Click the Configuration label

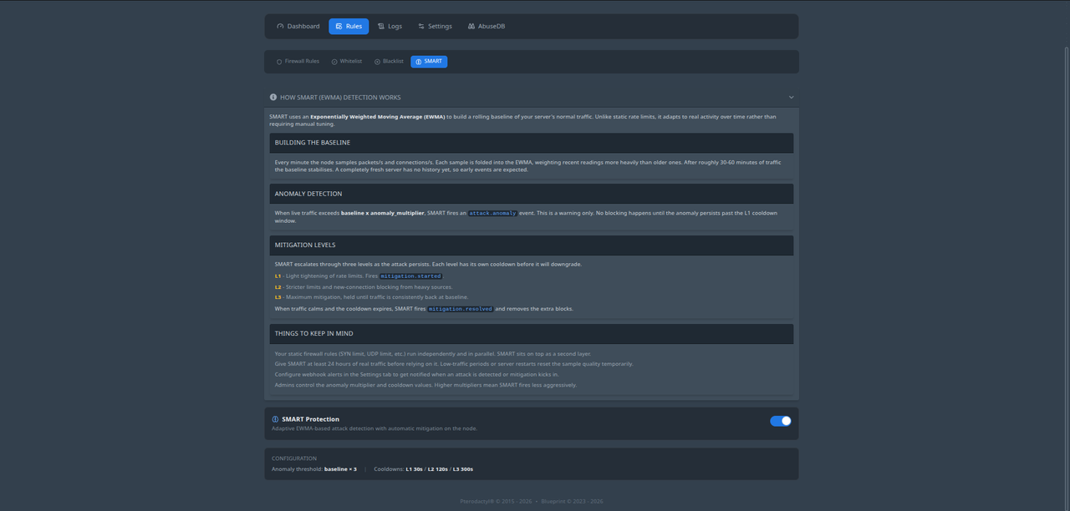pos(294,458)
